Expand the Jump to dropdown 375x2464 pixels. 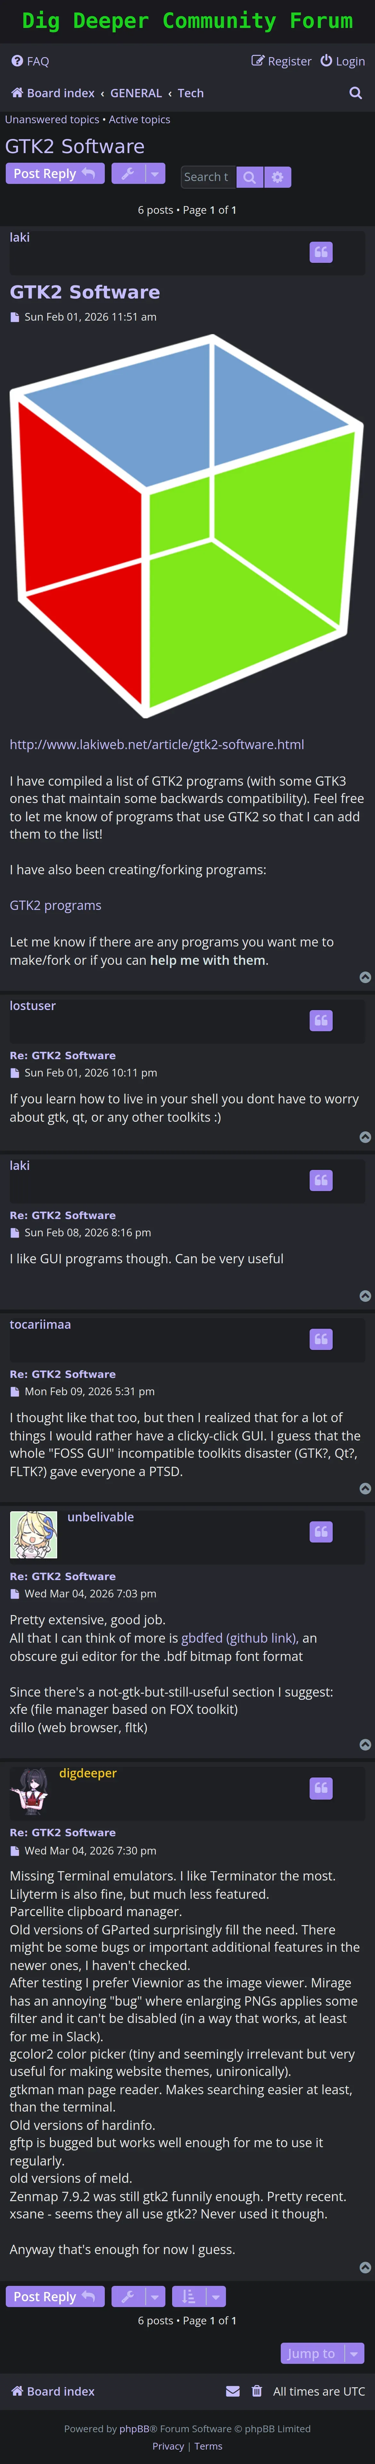321,2353
